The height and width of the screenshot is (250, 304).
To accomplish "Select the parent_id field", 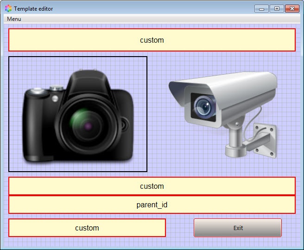I will pos(152,205).
